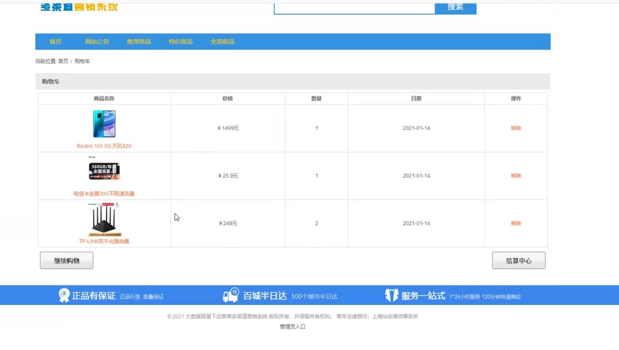The image size is (619, 350).
Task: Go to 首页 in the navigation bar
Action: tap(55, 42)
